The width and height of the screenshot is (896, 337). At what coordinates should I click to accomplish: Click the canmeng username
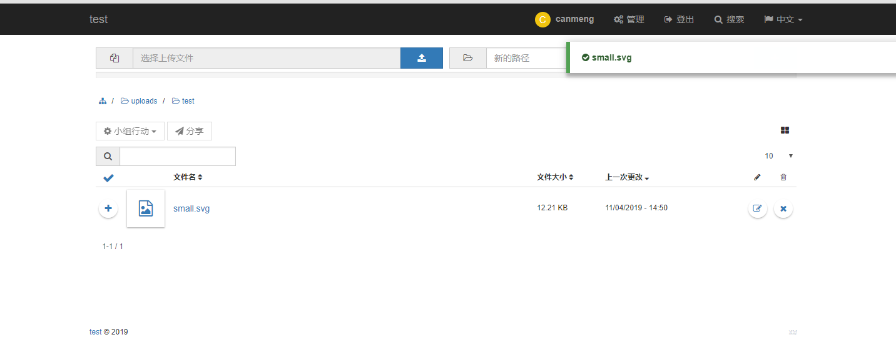pyautogui.click(x=574, y=19)
